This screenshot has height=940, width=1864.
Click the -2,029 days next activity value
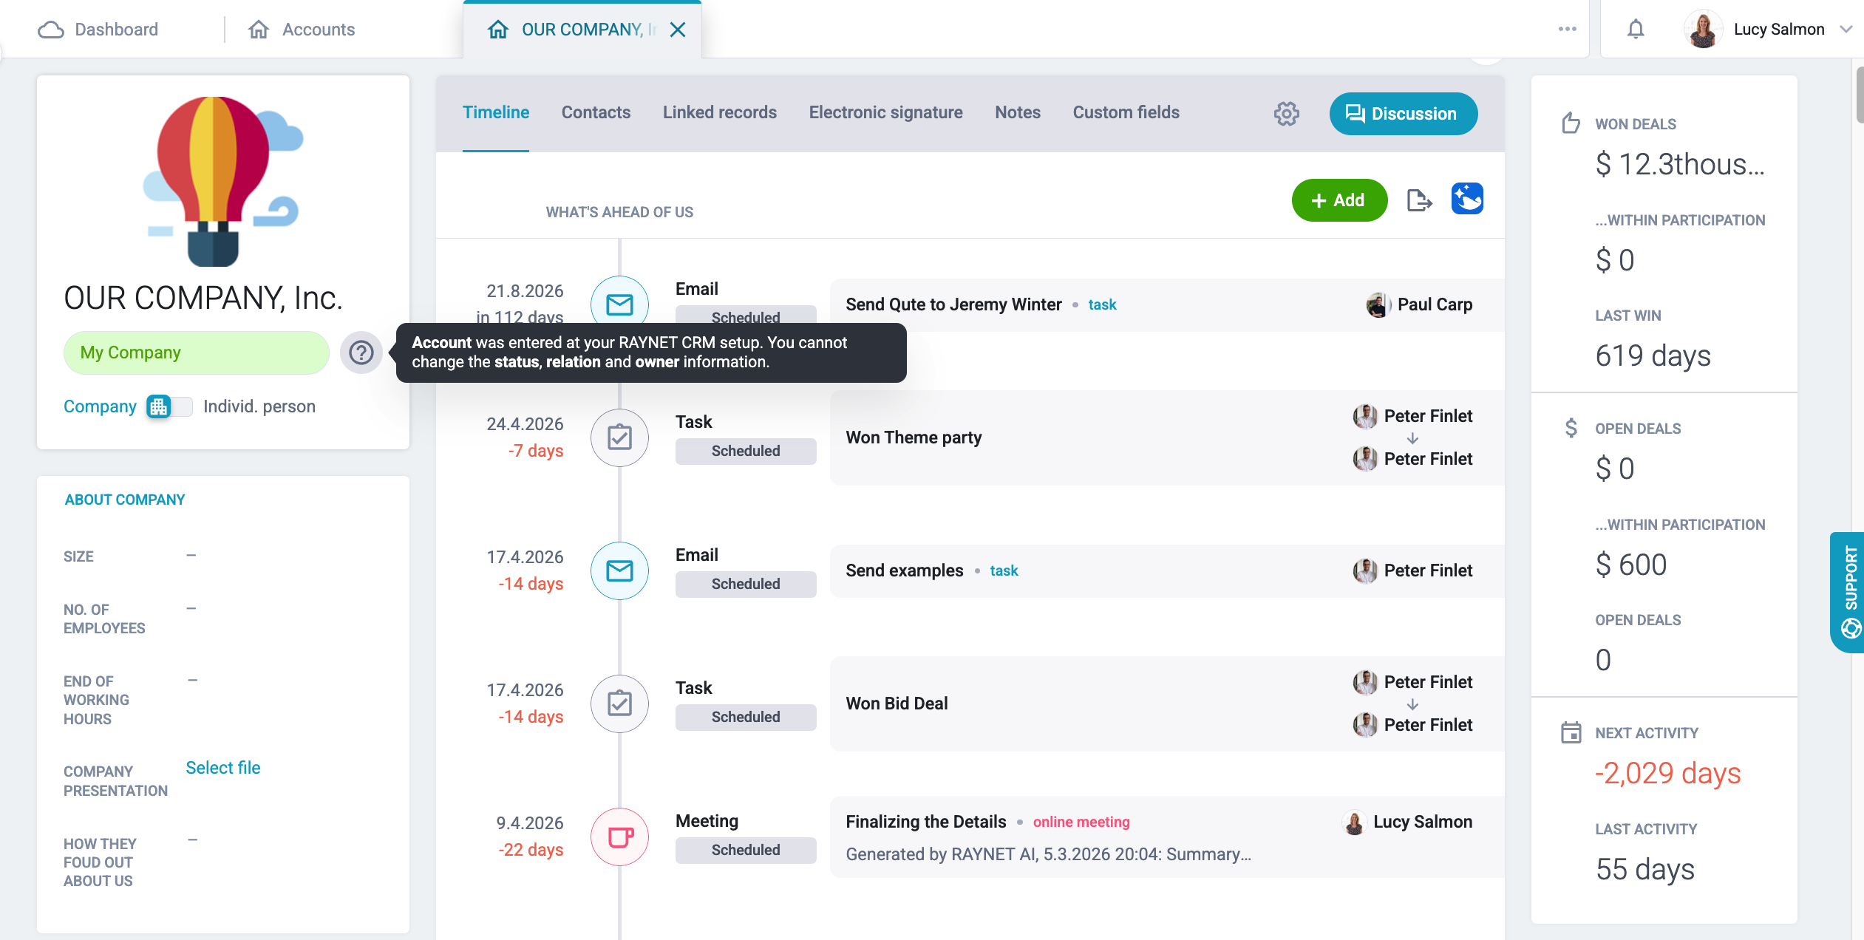tap(1667, 773)
